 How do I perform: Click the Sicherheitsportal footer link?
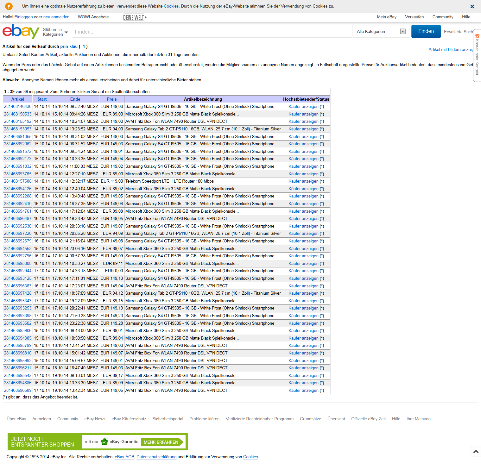(x=168, y=419)
